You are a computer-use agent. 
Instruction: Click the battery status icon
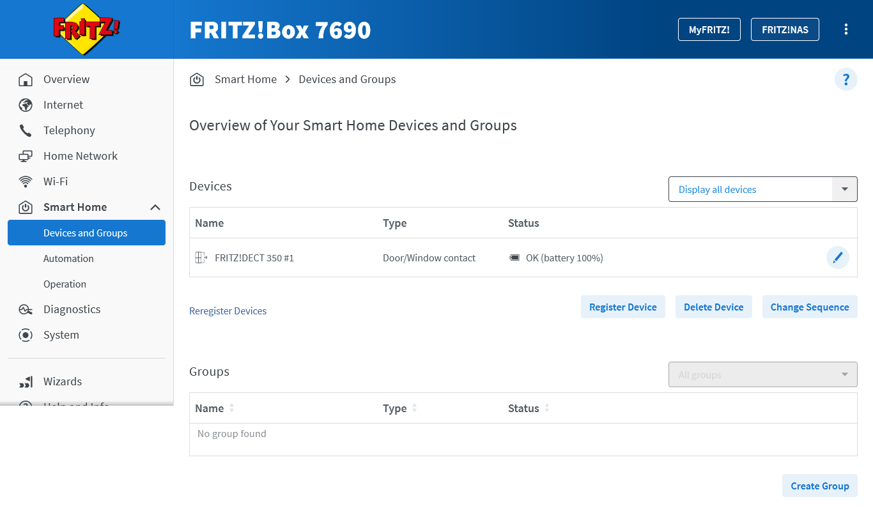point(514,257)
